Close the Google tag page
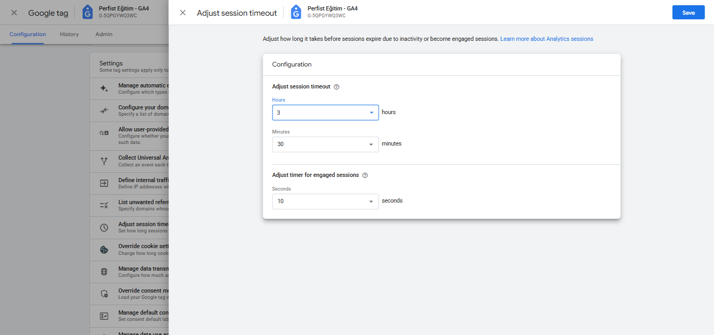This screenshot has width=714, height=335. click(x=14, y=13)
